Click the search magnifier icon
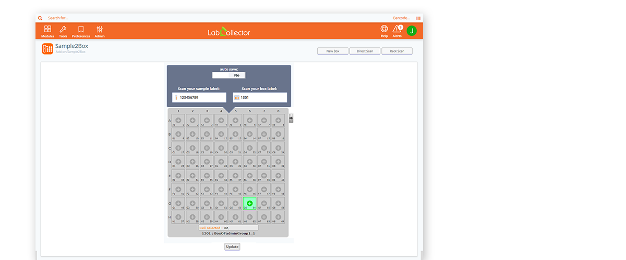Screen dimensions: 626x260 [40, 18]
